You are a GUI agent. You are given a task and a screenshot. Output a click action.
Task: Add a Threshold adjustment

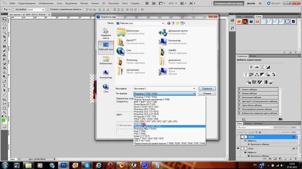(x=260, y=82)
